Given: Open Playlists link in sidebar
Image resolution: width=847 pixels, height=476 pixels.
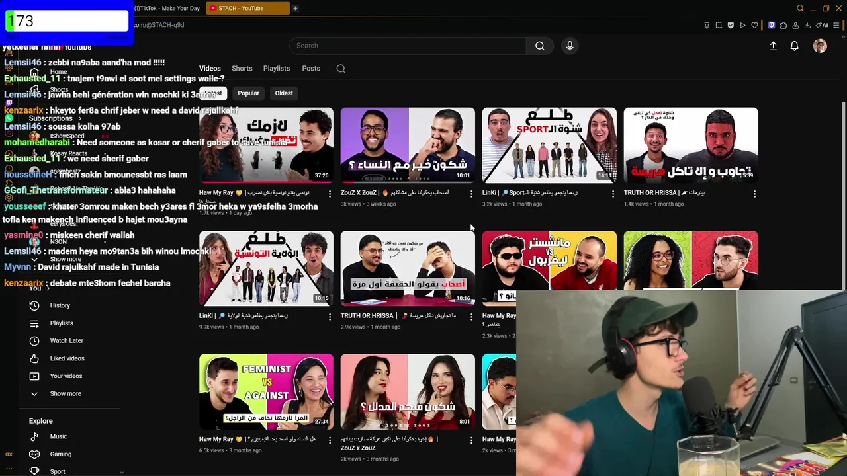Looking at the screenshot, I should tap(62, 323).
